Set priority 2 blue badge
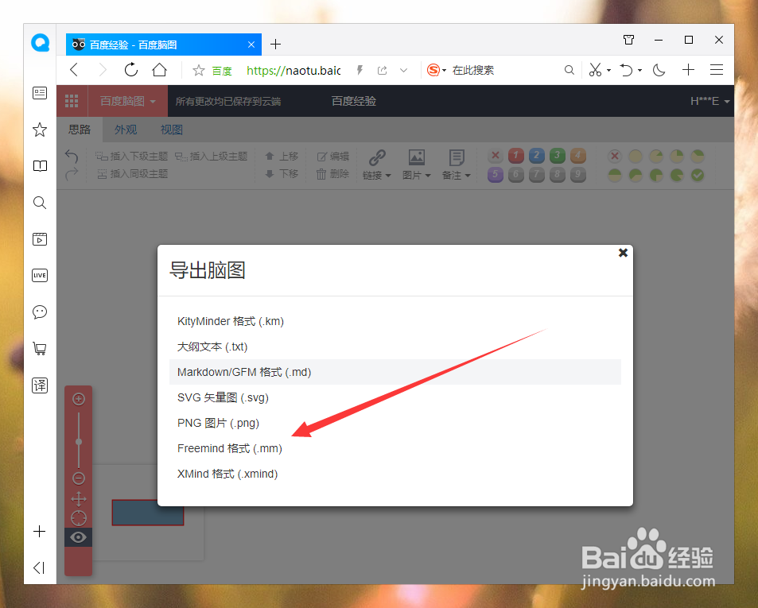The height and width of the screenshot is (608, 758). tap(537, 156)
